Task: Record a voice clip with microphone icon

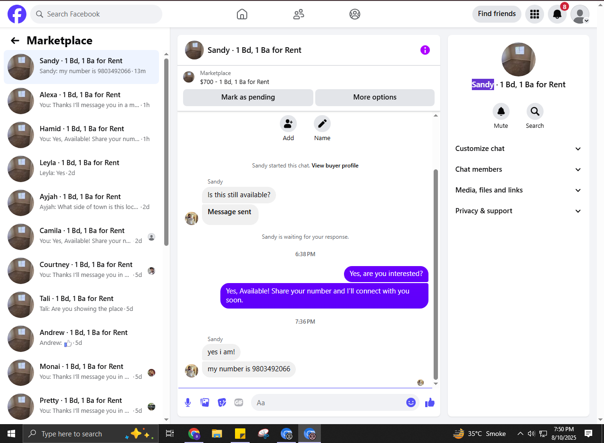Action: coord(188,402)
